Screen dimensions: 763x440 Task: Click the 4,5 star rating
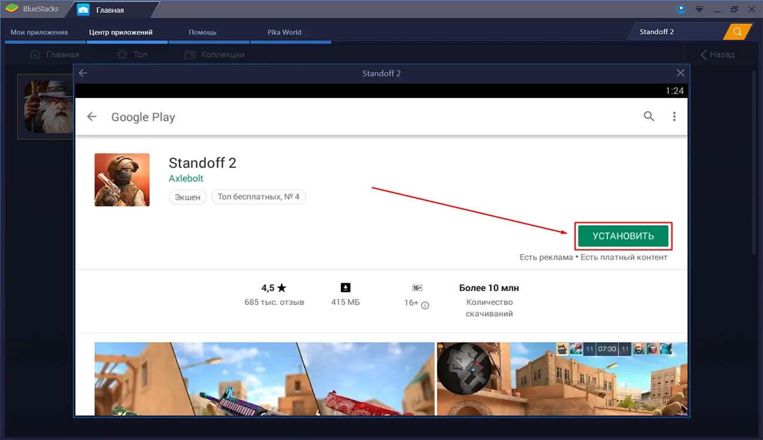coord(274,288)
